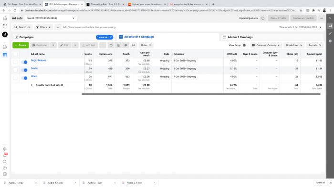Click the Discard Drafts button
Screen dimensions: 334x187
(x=278, y=18)
